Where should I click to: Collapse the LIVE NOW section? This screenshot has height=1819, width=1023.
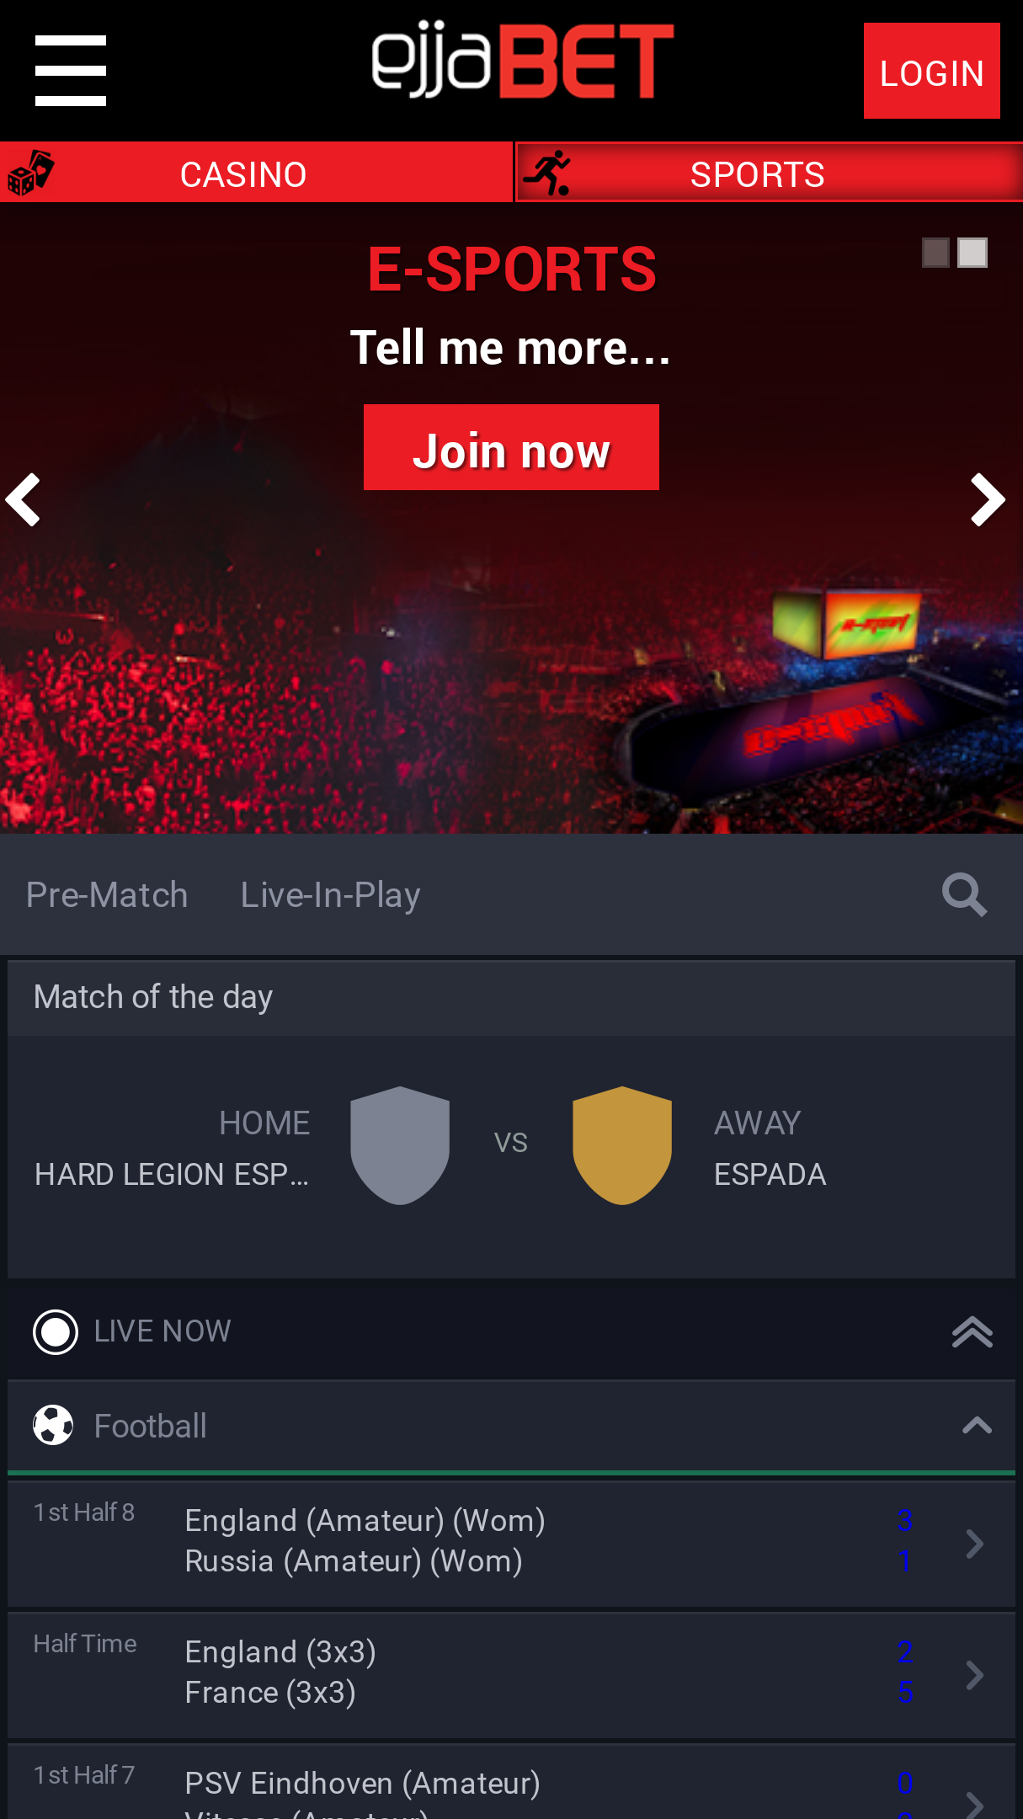click(x=972, y=1332)
